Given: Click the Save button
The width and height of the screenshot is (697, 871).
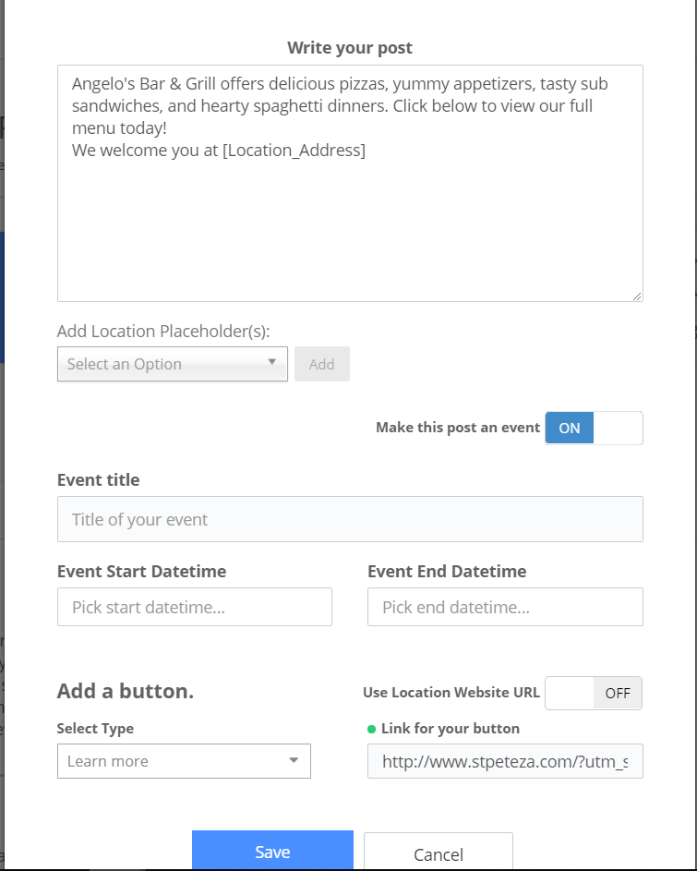Looking at the screenshot, I should (272, 852).
